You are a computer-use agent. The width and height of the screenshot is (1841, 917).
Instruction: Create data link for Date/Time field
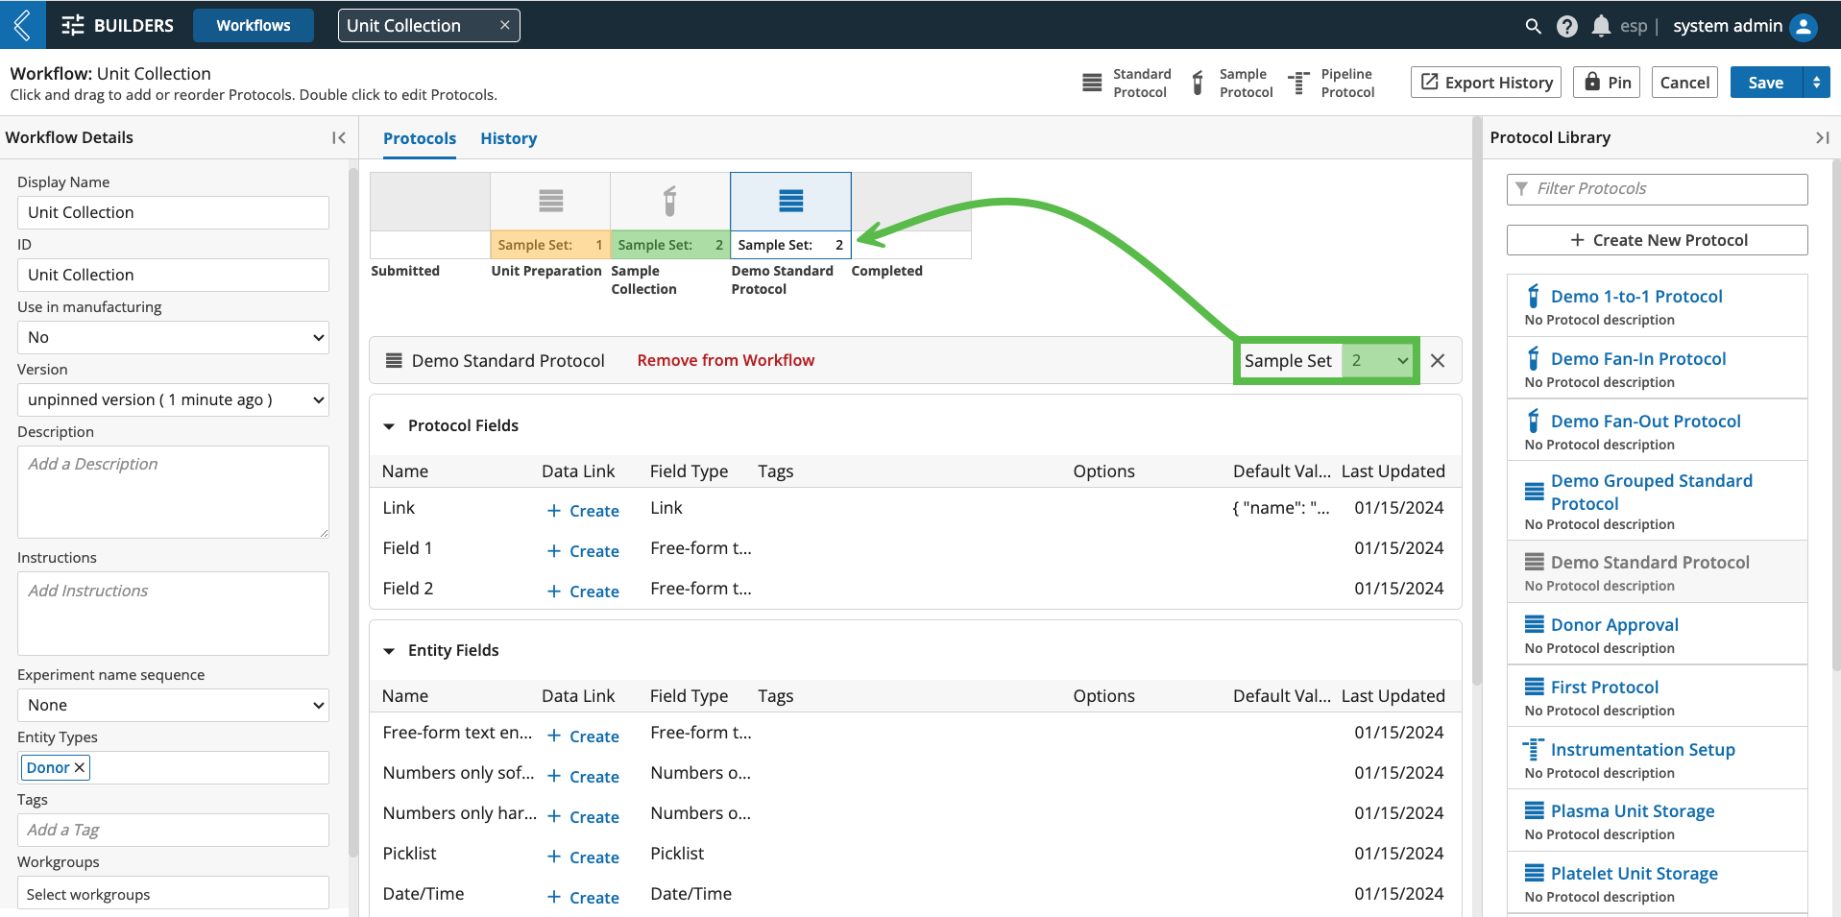point(583,898)
